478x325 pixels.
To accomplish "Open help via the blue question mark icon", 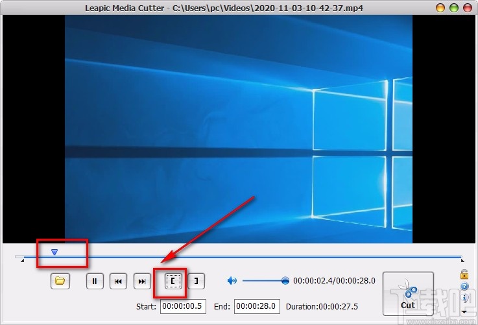I will coord(464,286).
